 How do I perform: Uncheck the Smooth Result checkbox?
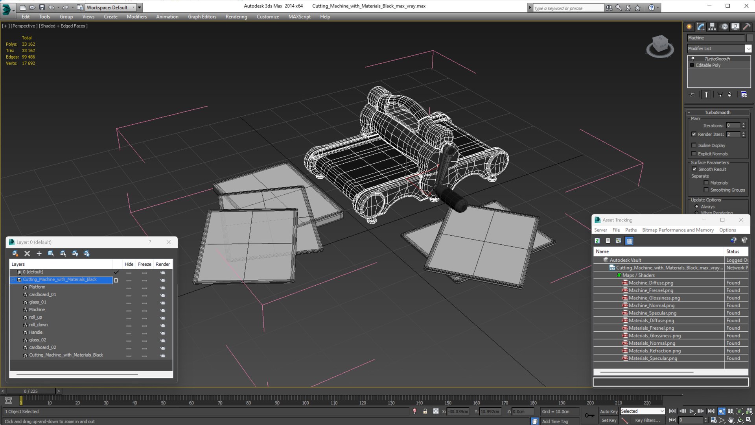pyautogui.click(x=694, y=169)
